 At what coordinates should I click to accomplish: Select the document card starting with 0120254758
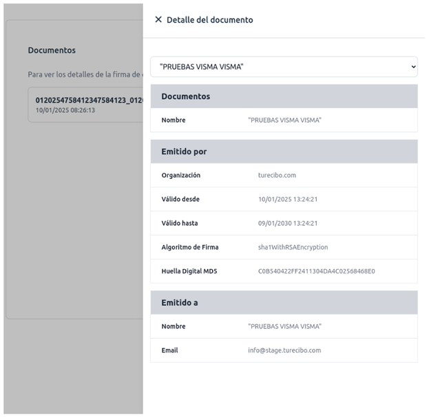click(x=85, y=105)
